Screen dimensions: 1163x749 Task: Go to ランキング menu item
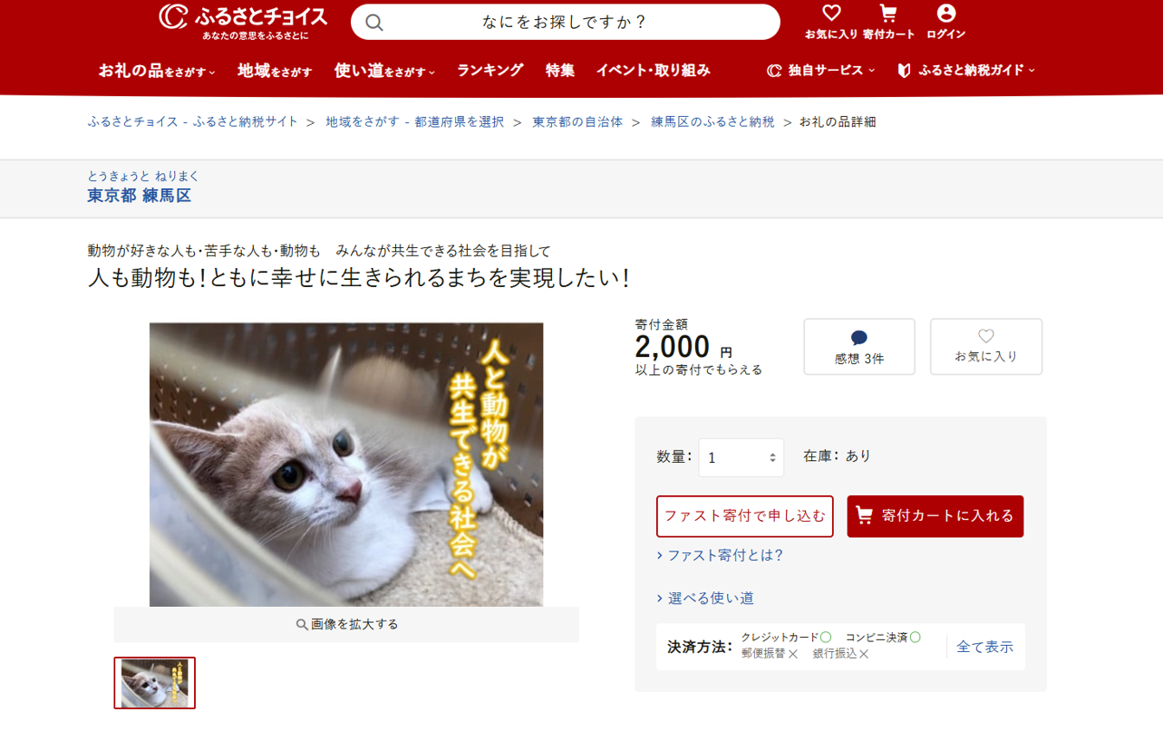tap(489, 70)
